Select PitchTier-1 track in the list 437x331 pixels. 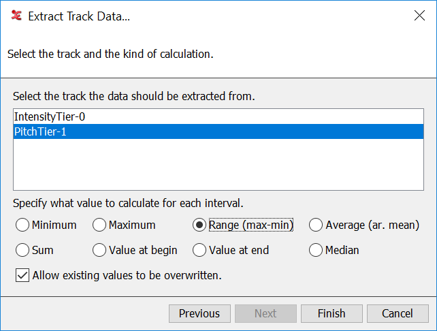[x=40, y=132]
